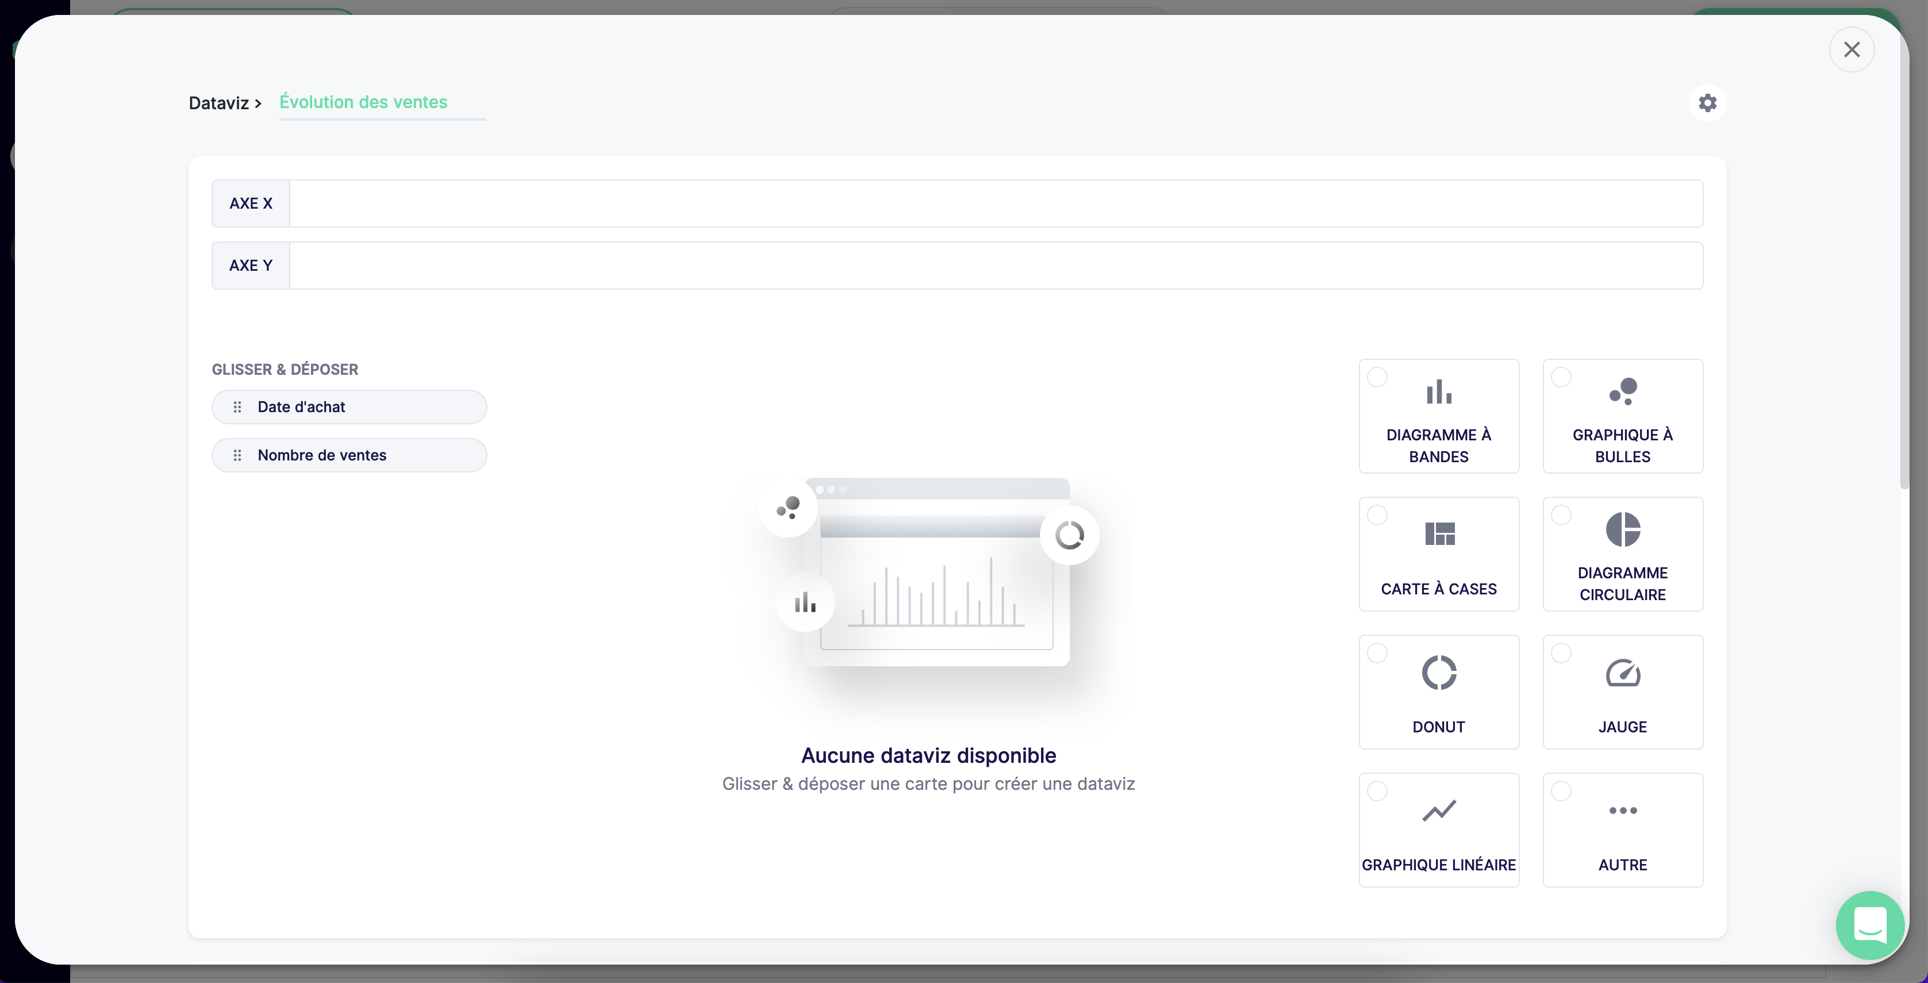Click the DIAGRAMME À BANDES label
Image resolution: width=1928 pixels, height=983 pixels.
coord(1438,446)
